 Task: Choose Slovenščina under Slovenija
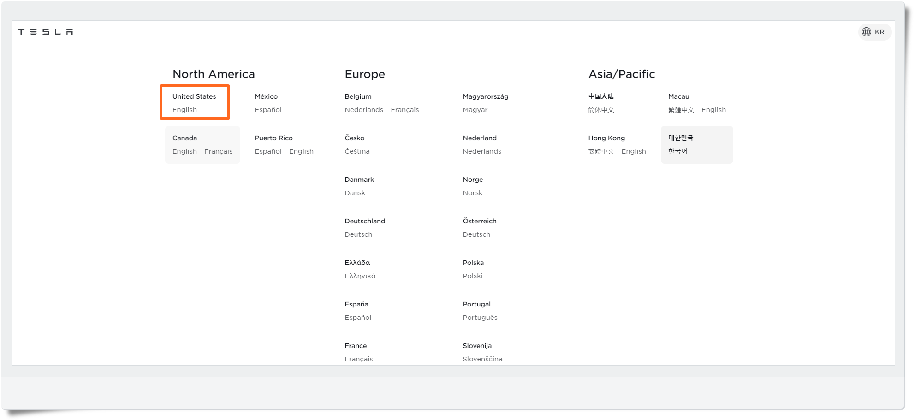pos(482,359)
